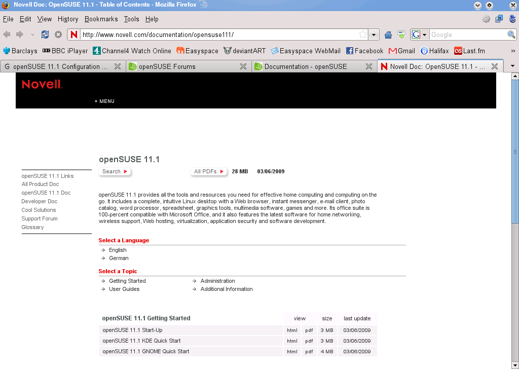Click the search magnifier icon
This screenshot has width=519, height=369.
pos(511,34)
